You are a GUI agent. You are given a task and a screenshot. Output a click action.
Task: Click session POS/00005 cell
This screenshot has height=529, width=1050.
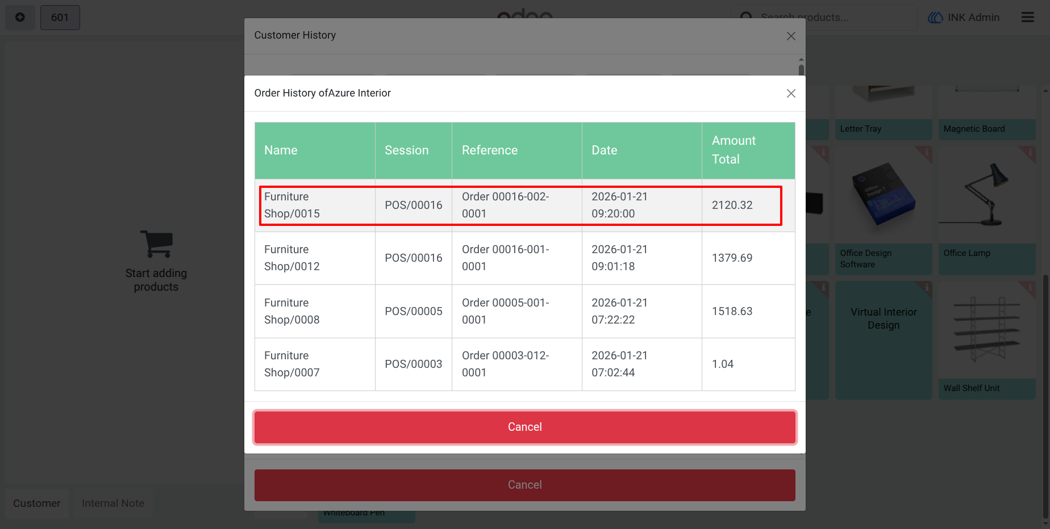tap(414, 311)
